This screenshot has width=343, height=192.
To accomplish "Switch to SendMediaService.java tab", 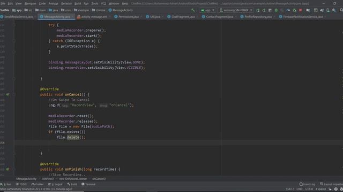I will [x=18, y=17].
